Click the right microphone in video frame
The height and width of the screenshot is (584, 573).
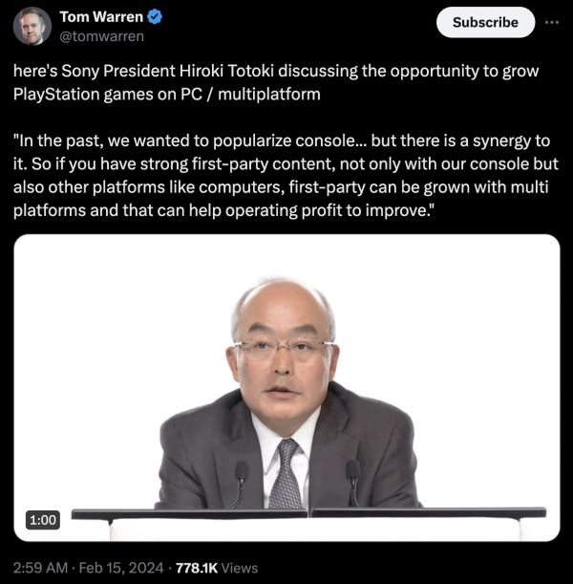(352, 483)
